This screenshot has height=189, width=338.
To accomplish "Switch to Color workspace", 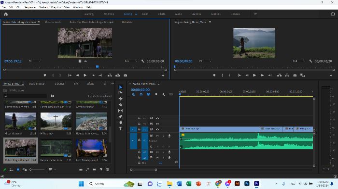I will pos(145,14).
